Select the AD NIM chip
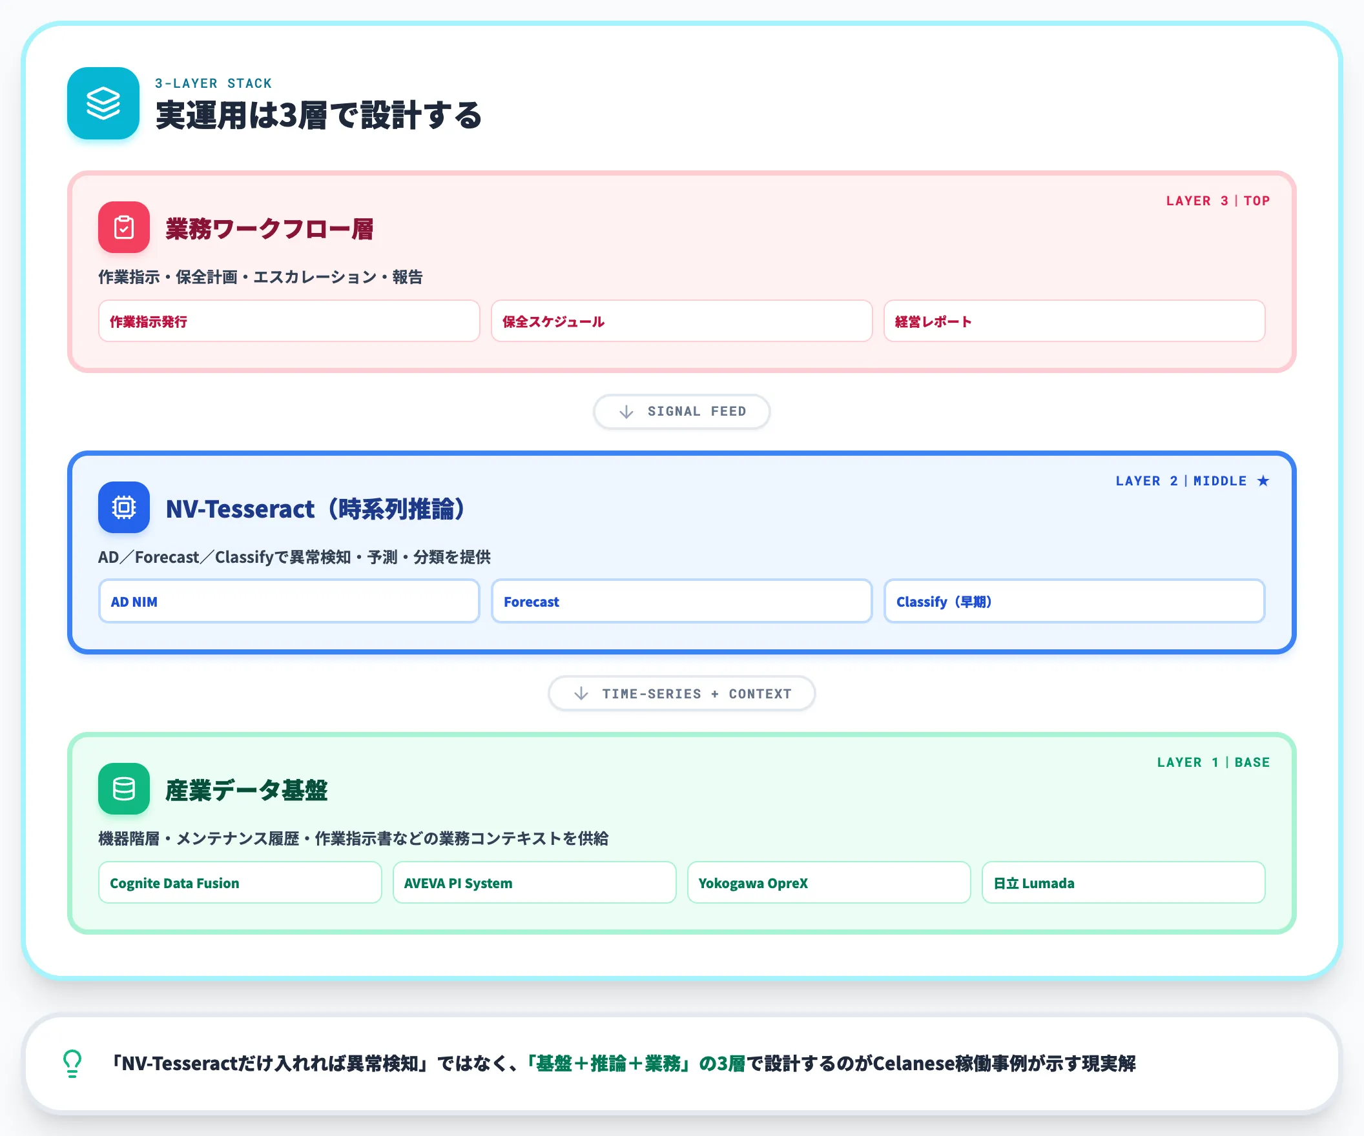Screen dimensions: 1364x1136 click(x=289, y=602)
